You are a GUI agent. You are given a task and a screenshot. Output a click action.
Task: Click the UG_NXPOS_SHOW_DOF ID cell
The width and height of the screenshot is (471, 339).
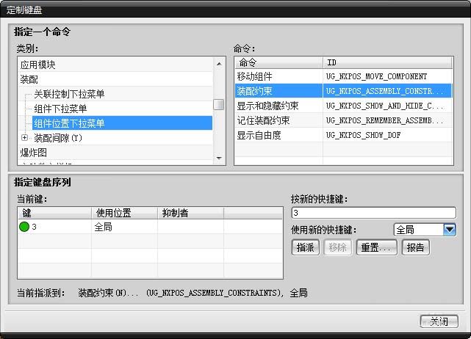click(x=387, y=135)
